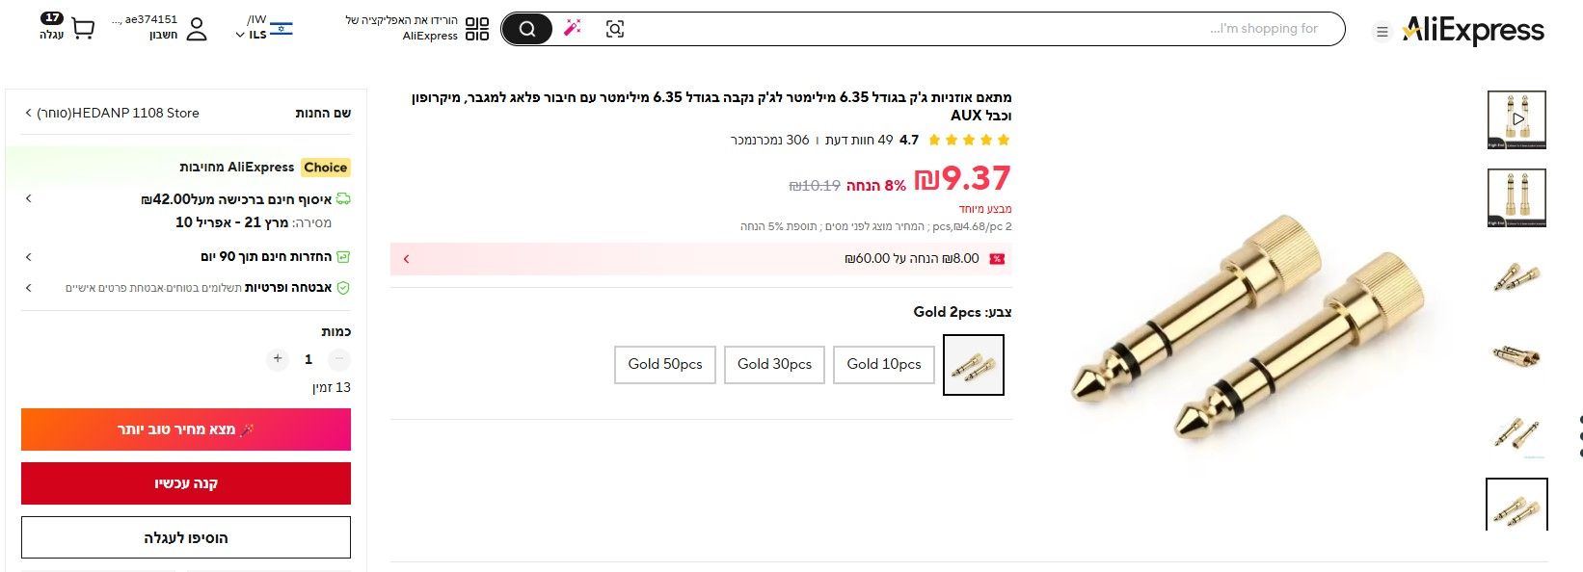Open the discount banner with the red chevron
The width and height of the screenshot is (1583, 572).
point(406,258)
